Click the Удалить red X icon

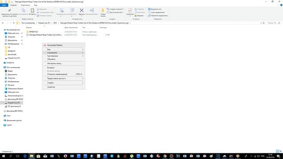(81, 11)
